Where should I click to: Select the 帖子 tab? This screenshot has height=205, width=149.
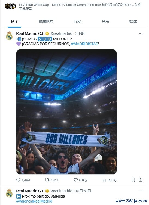(x=14, y=21)
